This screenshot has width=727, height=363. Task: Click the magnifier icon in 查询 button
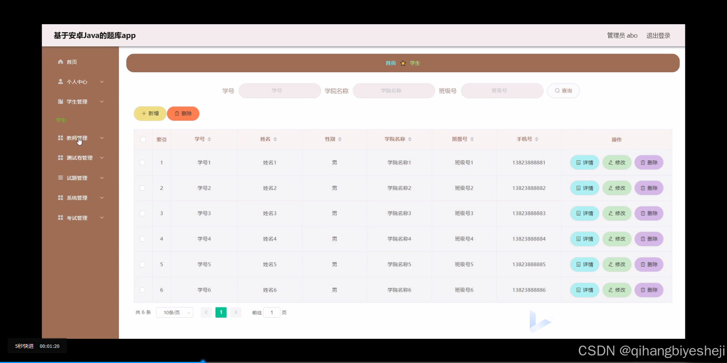pyautogui.click(x=557, y=90)
